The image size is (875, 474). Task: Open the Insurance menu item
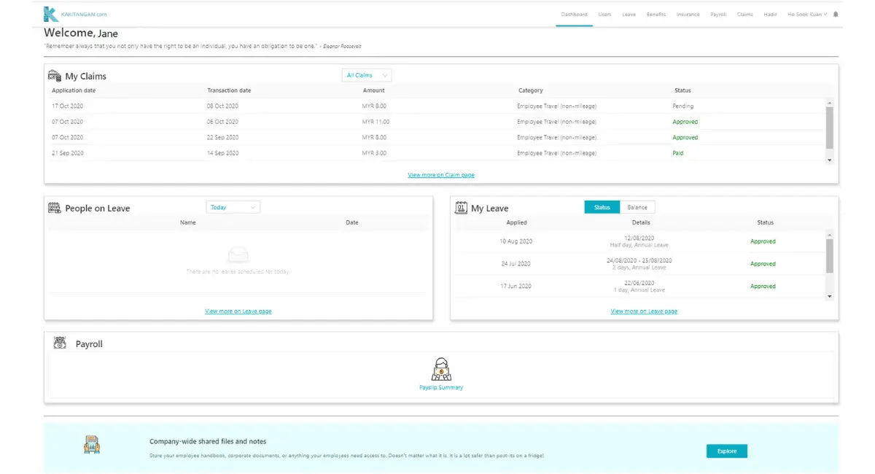(x=688, y=15)
